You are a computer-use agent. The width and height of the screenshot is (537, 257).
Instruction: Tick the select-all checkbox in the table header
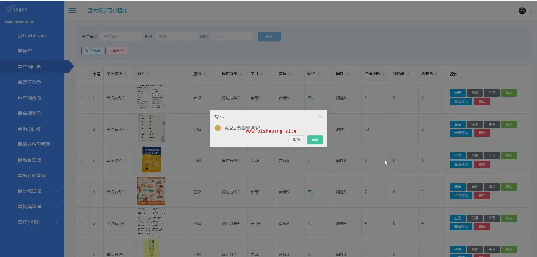(x=81, y=74)
